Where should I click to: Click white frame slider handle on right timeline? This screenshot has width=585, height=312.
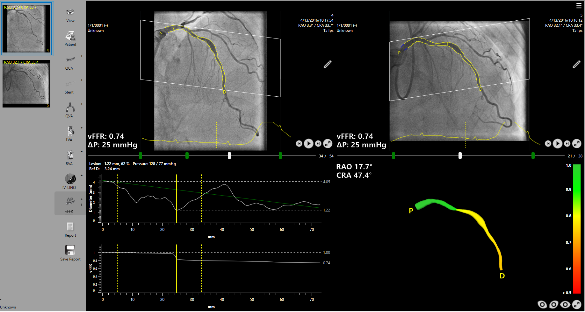pos(460,156)
